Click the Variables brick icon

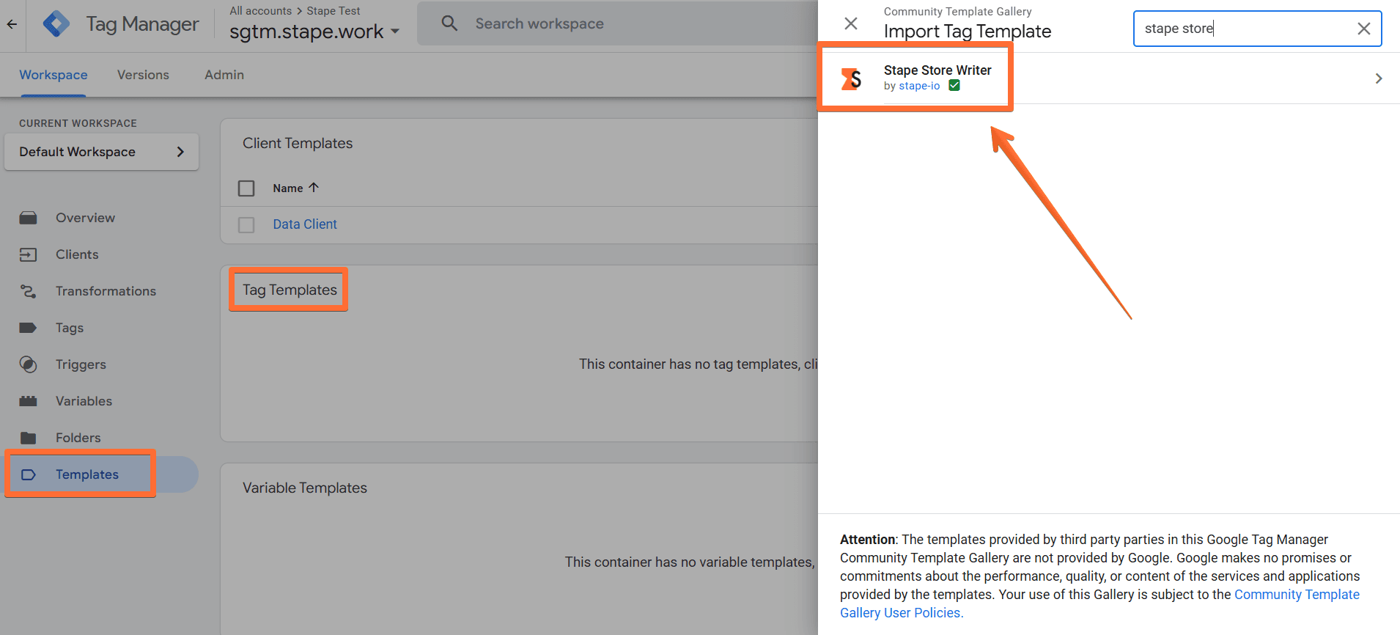(29, 401)
